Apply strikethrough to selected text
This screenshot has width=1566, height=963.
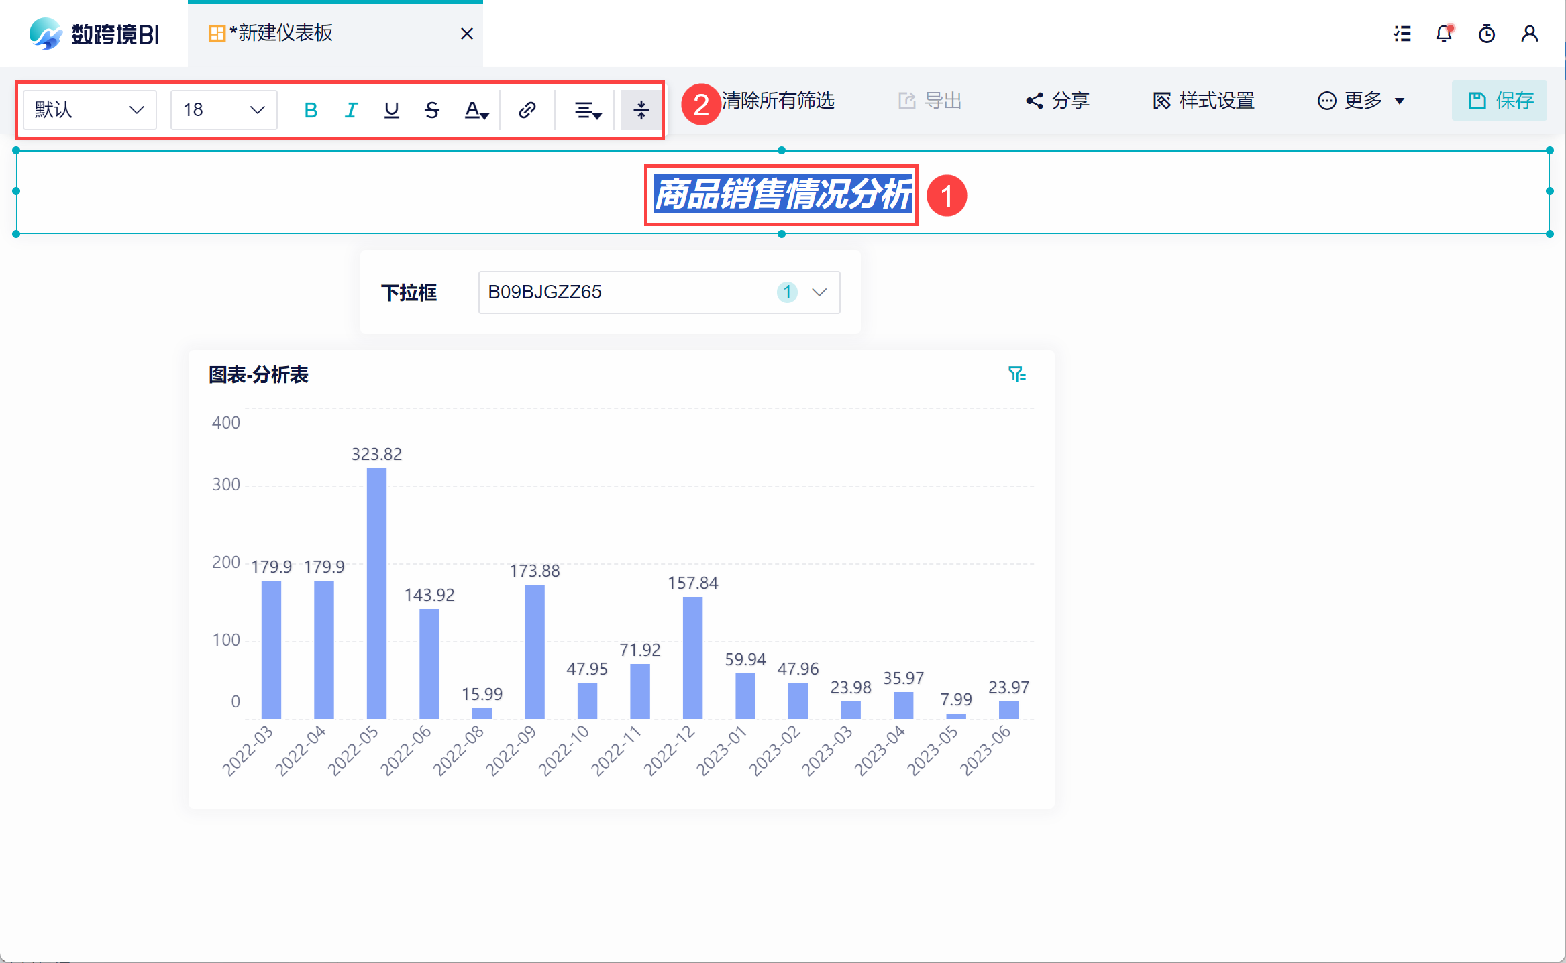[x=432, y=110]
